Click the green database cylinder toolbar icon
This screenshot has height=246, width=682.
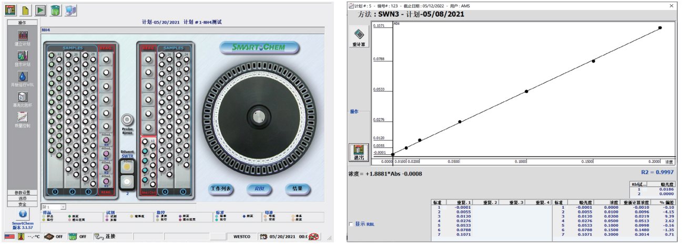(56, 9)
